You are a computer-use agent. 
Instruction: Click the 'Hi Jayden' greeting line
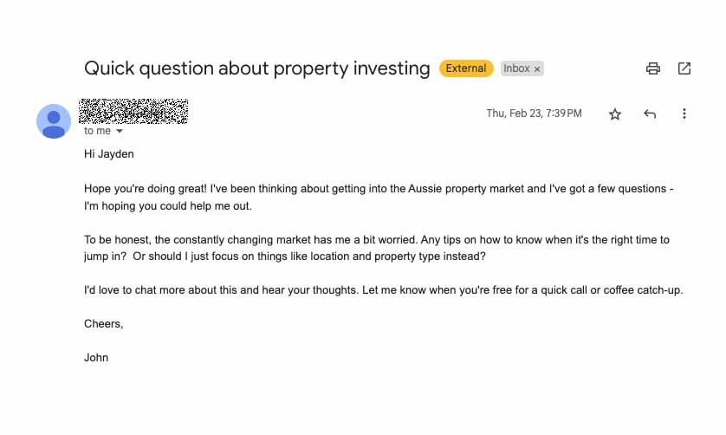109,154
